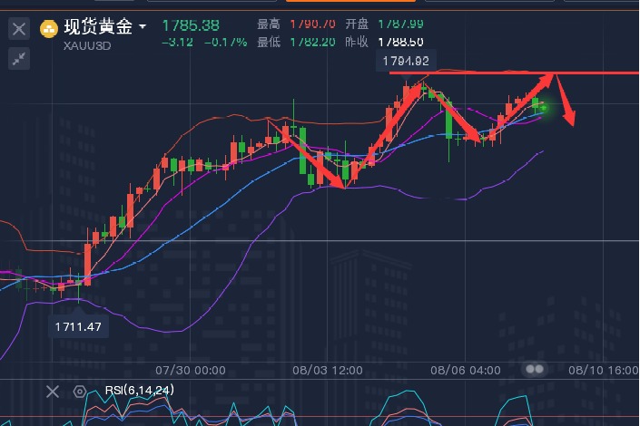Expand the 现货黄金 symbol dropdown arrow
This screenshot has width=640, height=426.
click(x=143, y=27)
